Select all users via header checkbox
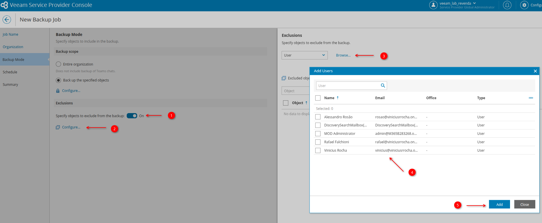The image size is (542, 223). tap(318, 98)
